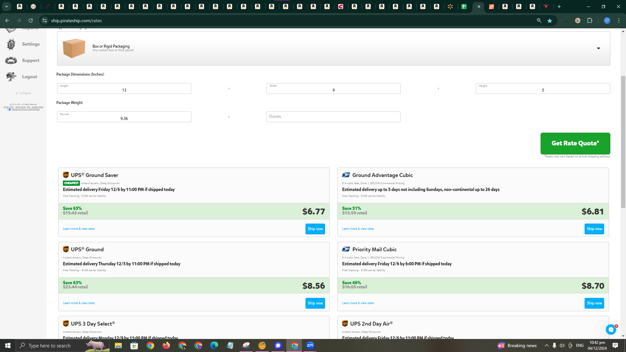This screenshot has width=626, height=352.
Task: Click the site information icon in address bar
Action: pyautogui.click(x=45, y=21)
